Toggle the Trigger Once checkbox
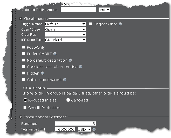171x138 pixels. (91, 24)
